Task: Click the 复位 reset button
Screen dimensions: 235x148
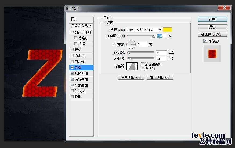Action: [212, 27]
